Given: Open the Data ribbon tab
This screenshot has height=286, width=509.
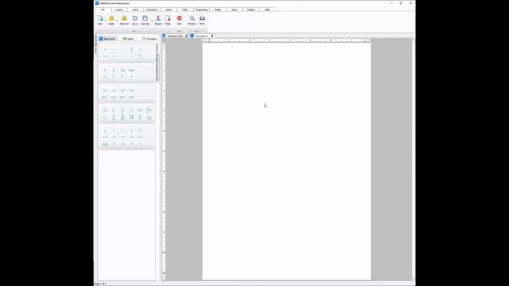Looking at the screenshot, I should tap(234, 10).
